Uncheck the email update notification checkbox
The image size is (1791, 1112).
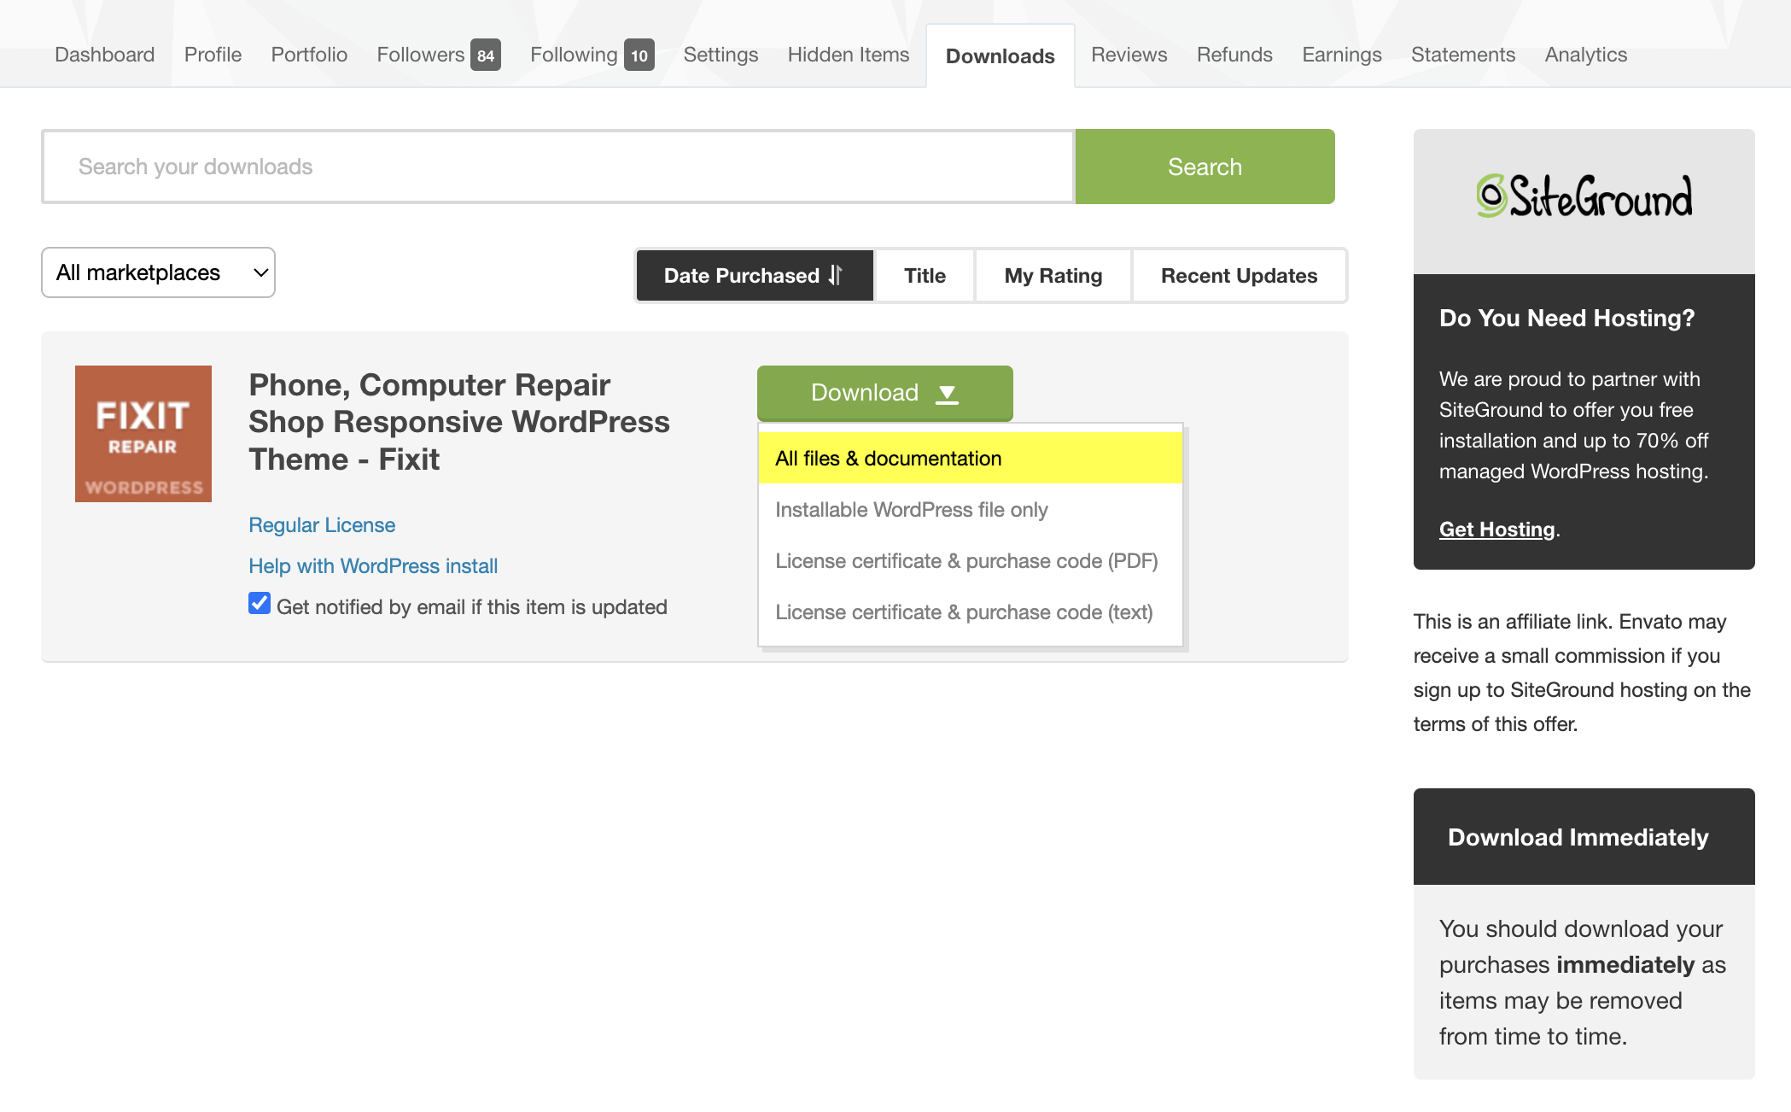point(260,604)
